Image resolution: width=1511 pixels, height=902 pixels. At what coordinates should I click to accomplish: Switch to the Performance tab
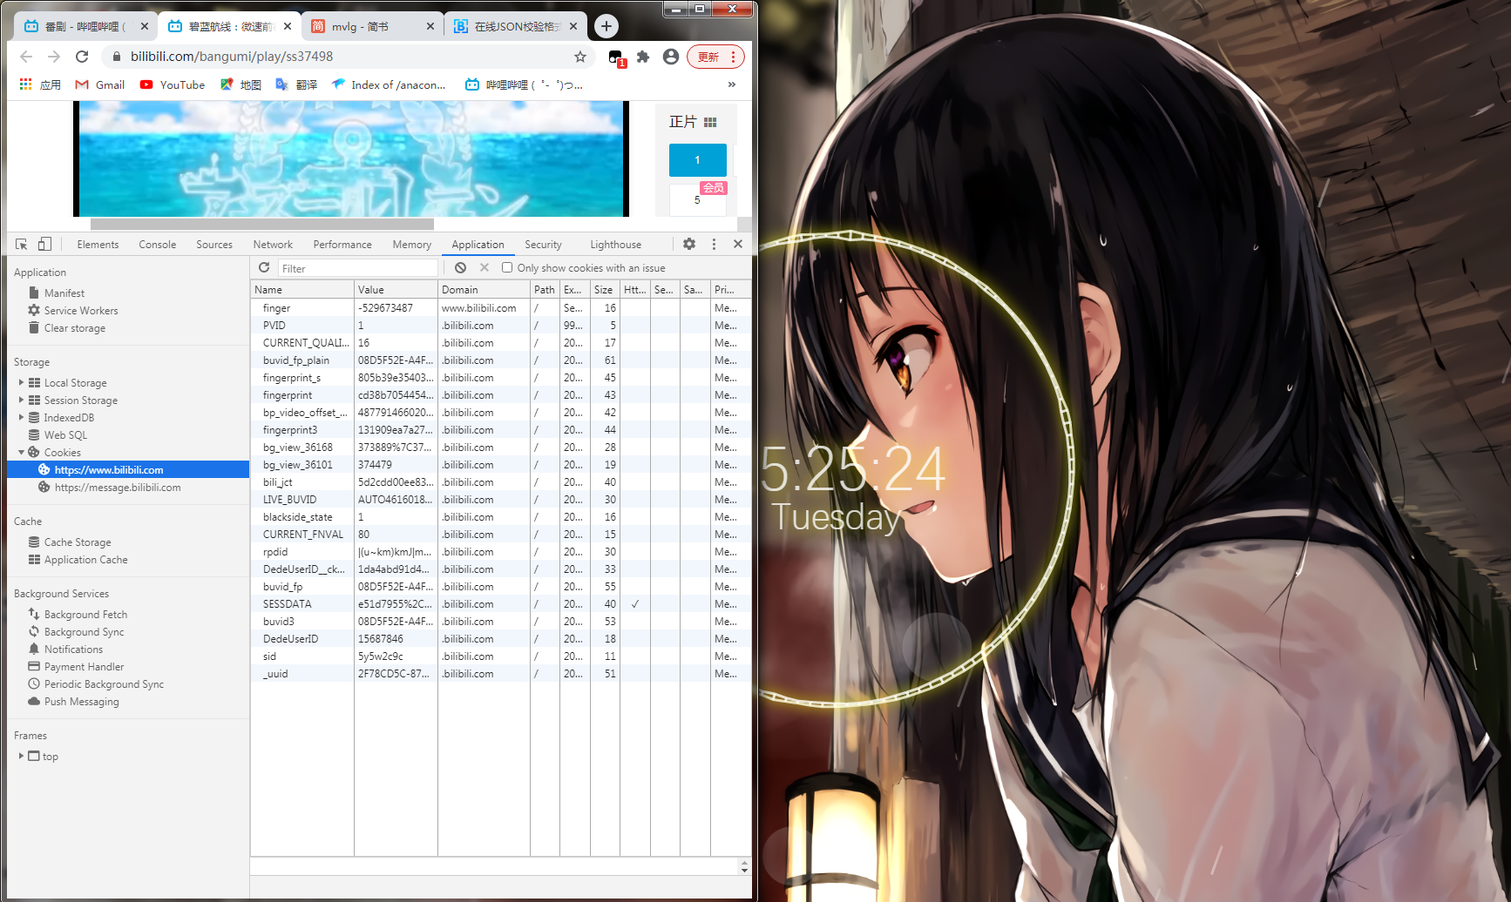click(342, 245)
